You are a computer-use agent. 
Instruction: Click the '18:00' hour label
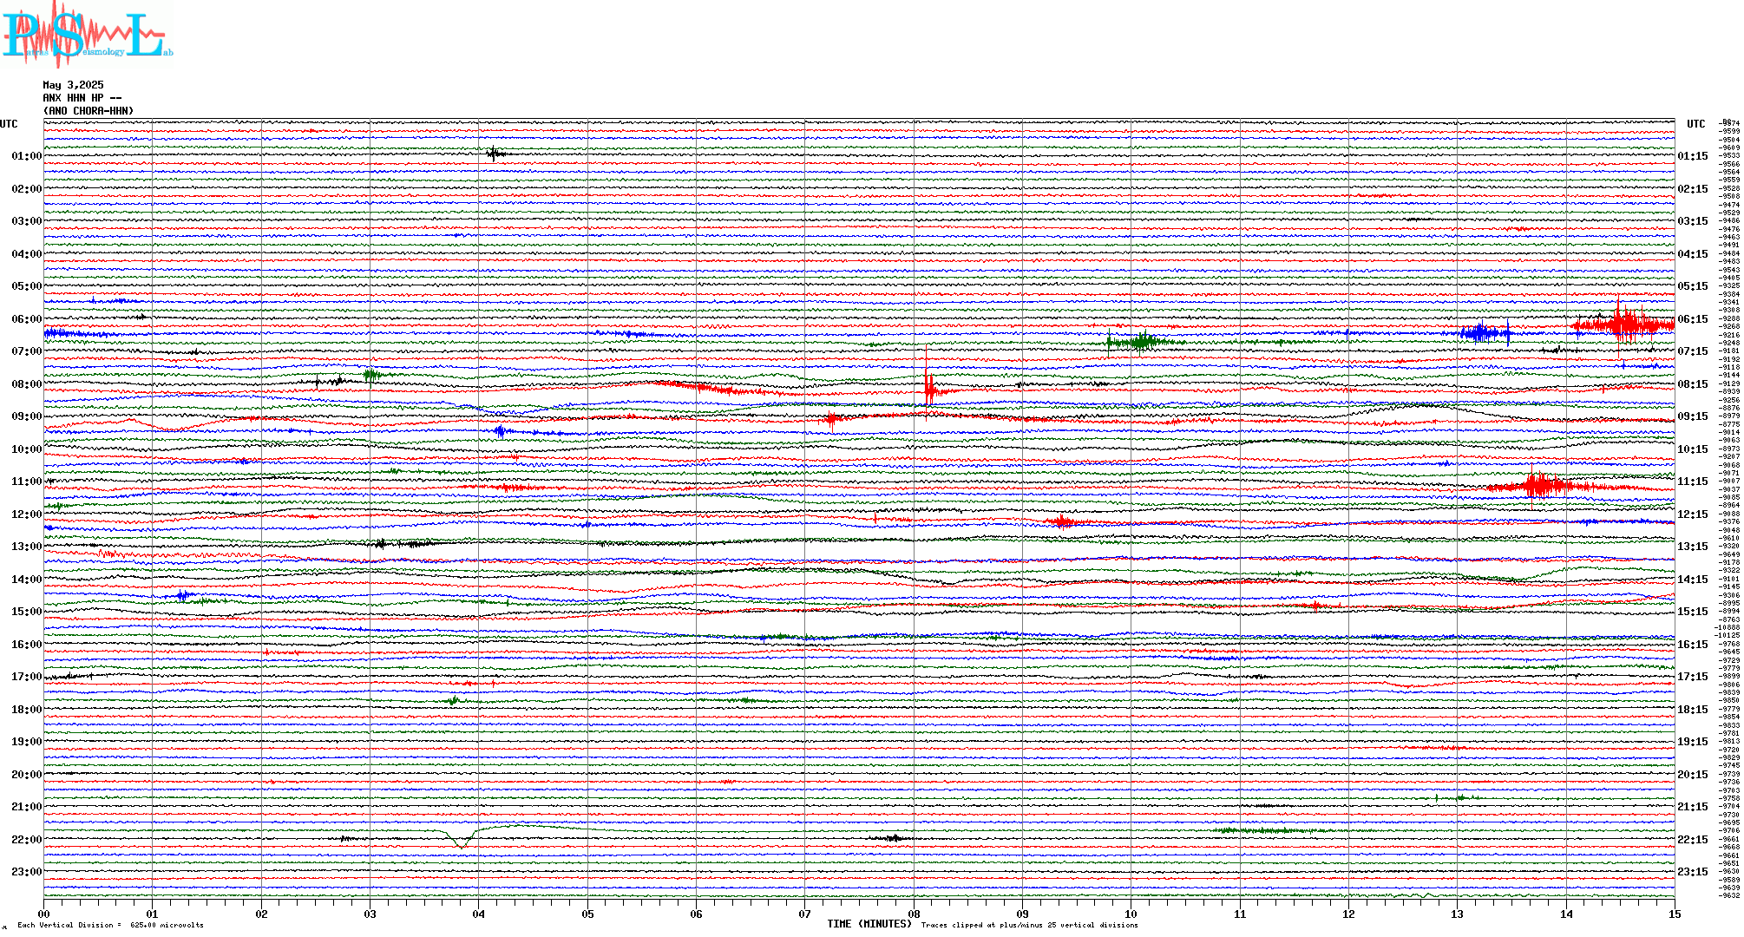point(27,710)
